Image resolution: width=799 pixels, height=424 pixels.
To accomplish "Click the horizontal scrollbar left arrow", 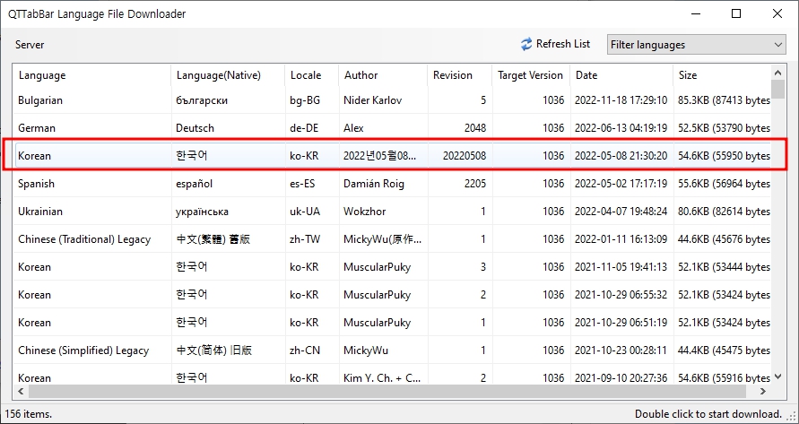I will click(x=21, y=392).
